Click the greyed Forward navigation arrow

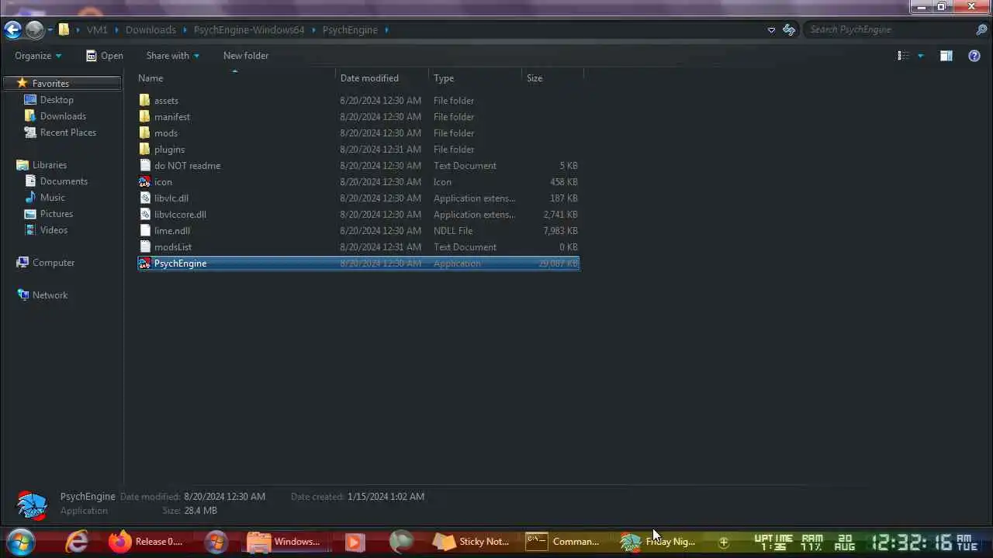coord(34,29)
